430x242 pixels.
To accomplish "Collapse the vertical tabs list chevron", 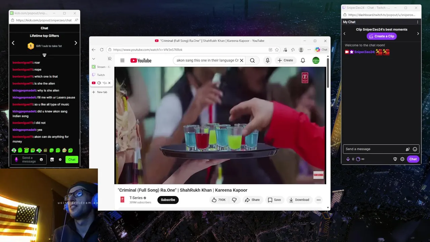I will (93, 58).
